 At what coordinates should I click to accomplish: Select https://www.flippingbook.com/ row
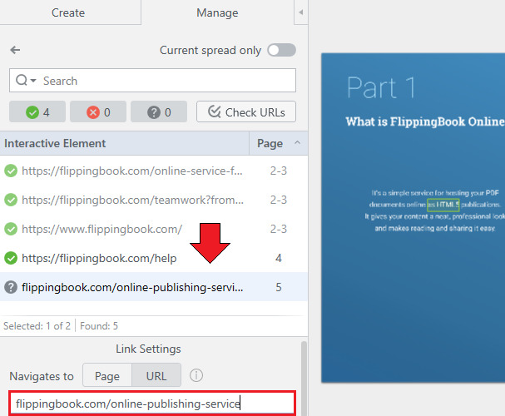pos(154,229)
